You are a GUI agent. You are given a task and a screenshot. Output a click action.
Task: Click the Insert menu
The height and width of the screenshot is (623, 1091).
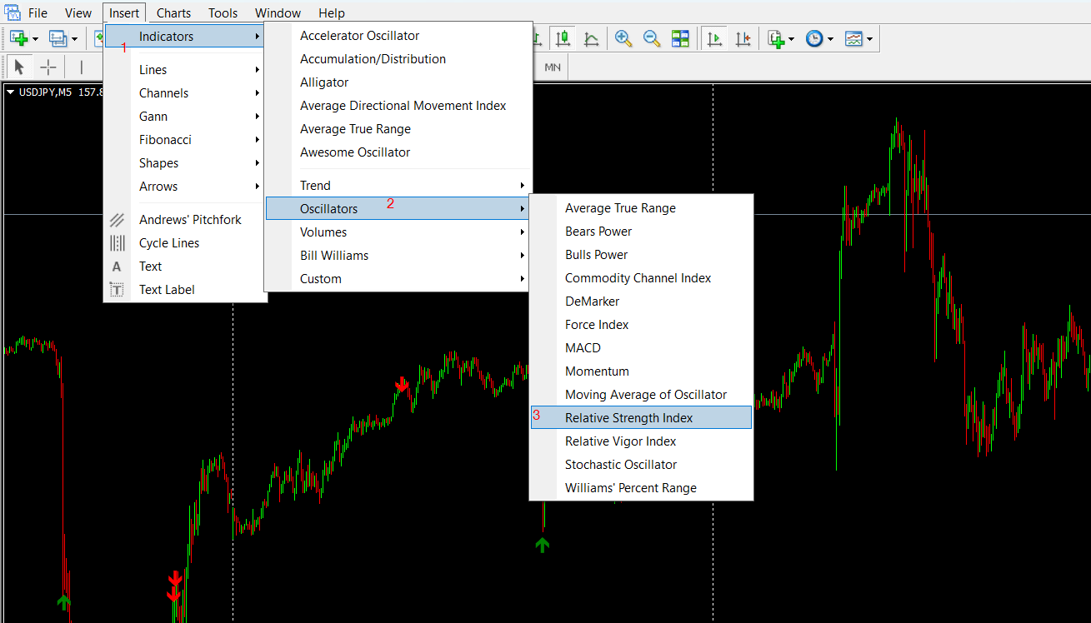125,12
